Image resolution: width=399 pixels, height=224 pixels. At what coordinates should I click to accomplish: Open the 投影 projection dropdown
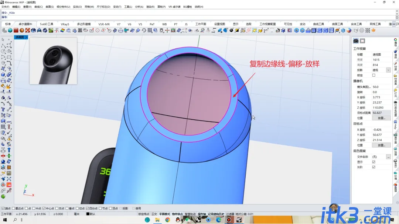pos(388,70)
